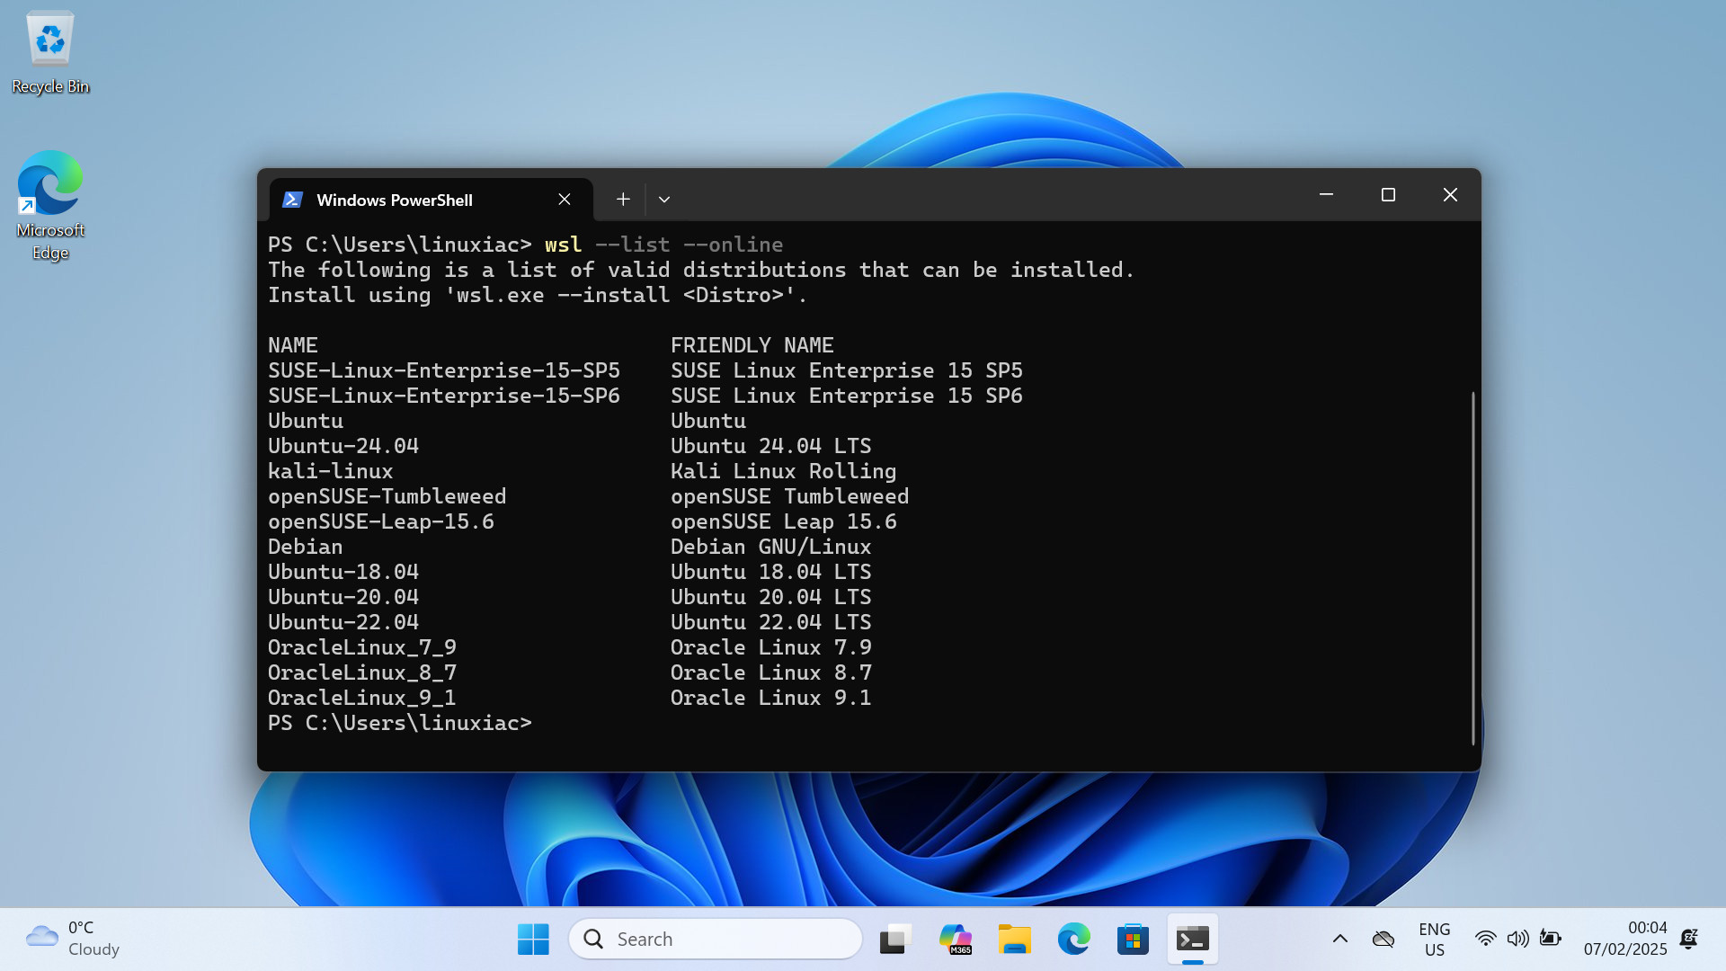Click the 'wsl' command text
This screenshot has height=971, width=1726.
564,245
